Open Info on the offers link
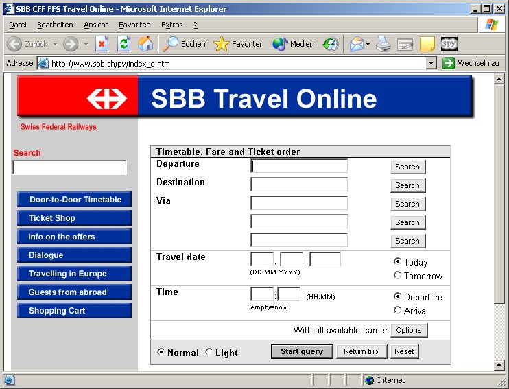The width and height of the screenshot is (509, 389). [x=74, y=237]
